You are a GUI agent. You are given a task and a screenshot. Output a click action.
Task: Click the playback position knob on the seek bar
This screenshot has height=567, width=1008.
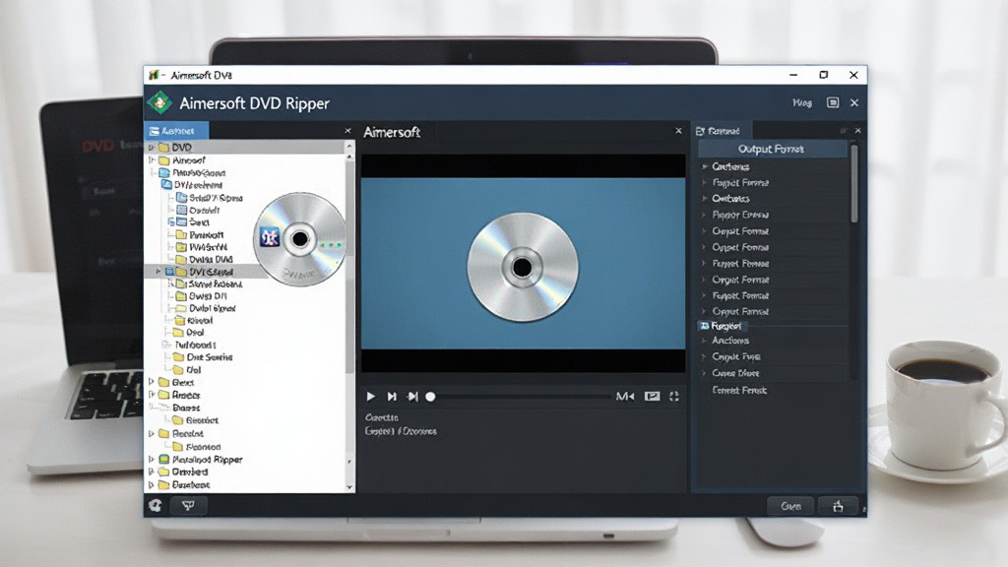(x=431, y=397)
